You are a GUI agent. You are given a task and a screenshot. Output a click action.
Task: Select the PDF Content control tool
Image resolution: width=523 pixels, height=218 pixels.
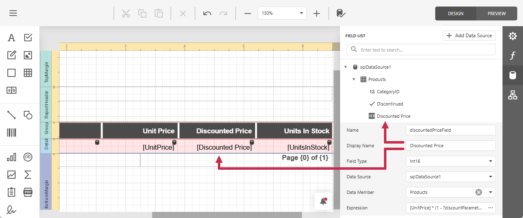click(x=28, y=192)
